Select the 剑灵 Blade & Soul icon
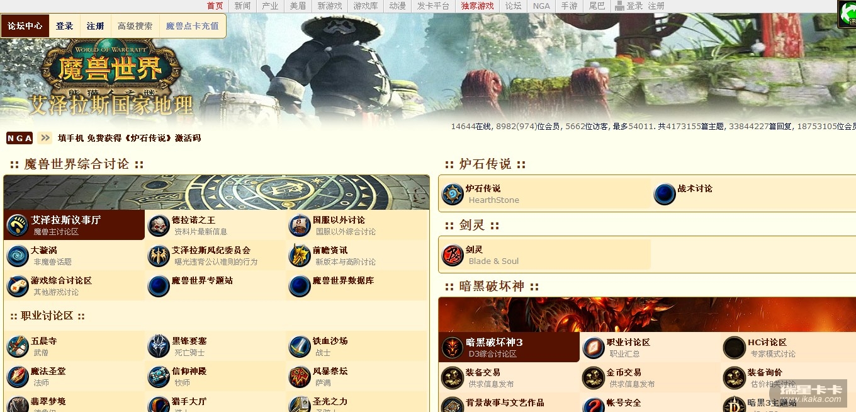856x412 pixels. click(x=453, y=255)
